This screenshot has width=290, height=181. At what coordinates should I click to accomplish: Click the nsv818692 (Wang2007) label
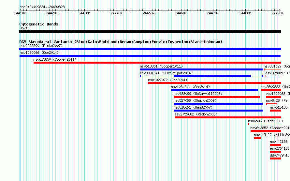[193, 107]
